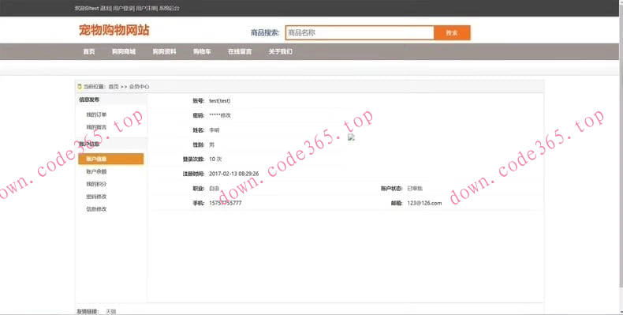Open the 用户登录 link in top bar
Viewport: 623px width, 315px height.
tap(124, 8)
